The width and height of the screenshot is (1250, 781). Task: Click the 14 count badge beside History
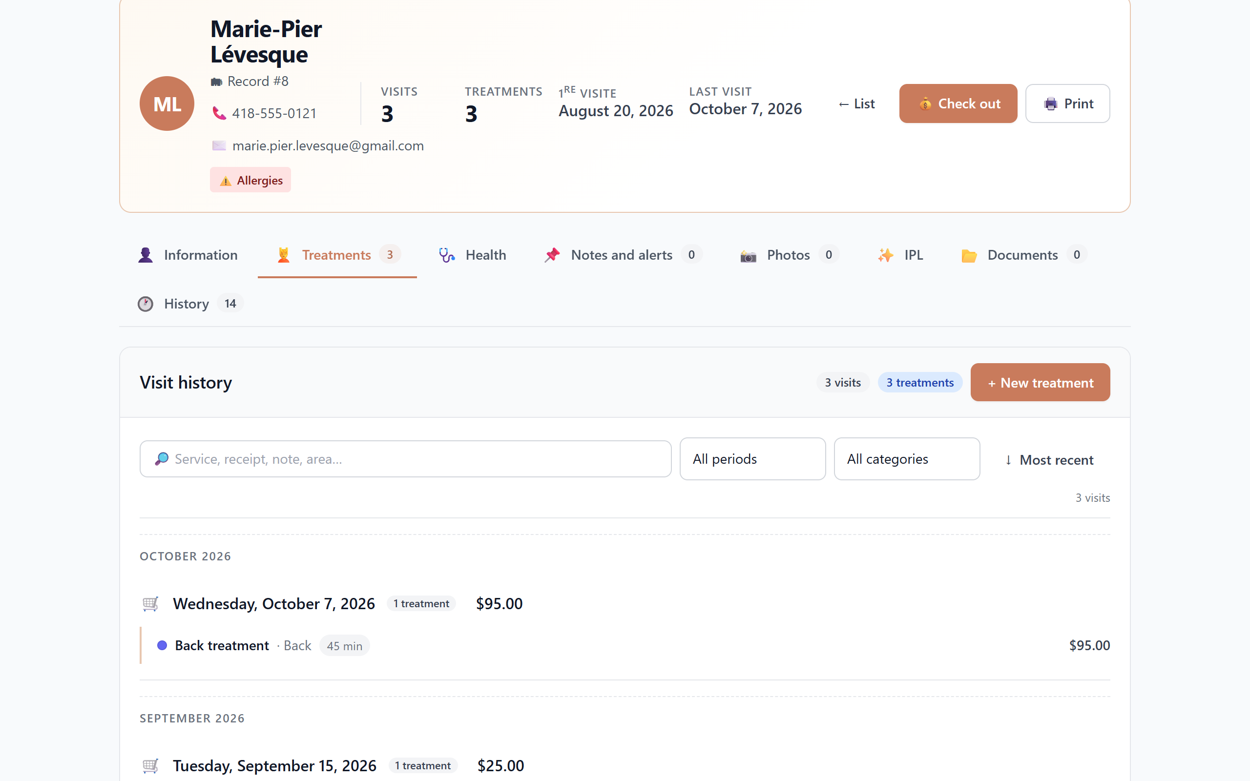point(230,304)
